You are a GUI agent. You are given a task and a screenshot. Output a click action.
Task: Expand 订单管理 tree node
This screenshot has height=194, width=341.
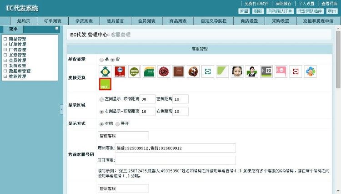5,44
